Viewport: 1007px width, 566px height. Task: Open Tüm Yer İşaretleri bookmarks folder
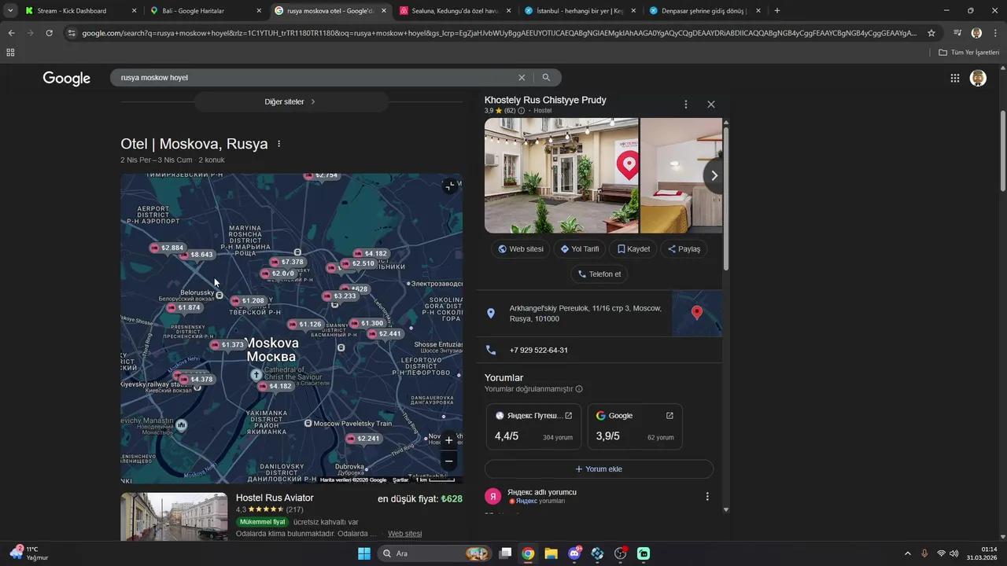969,53
